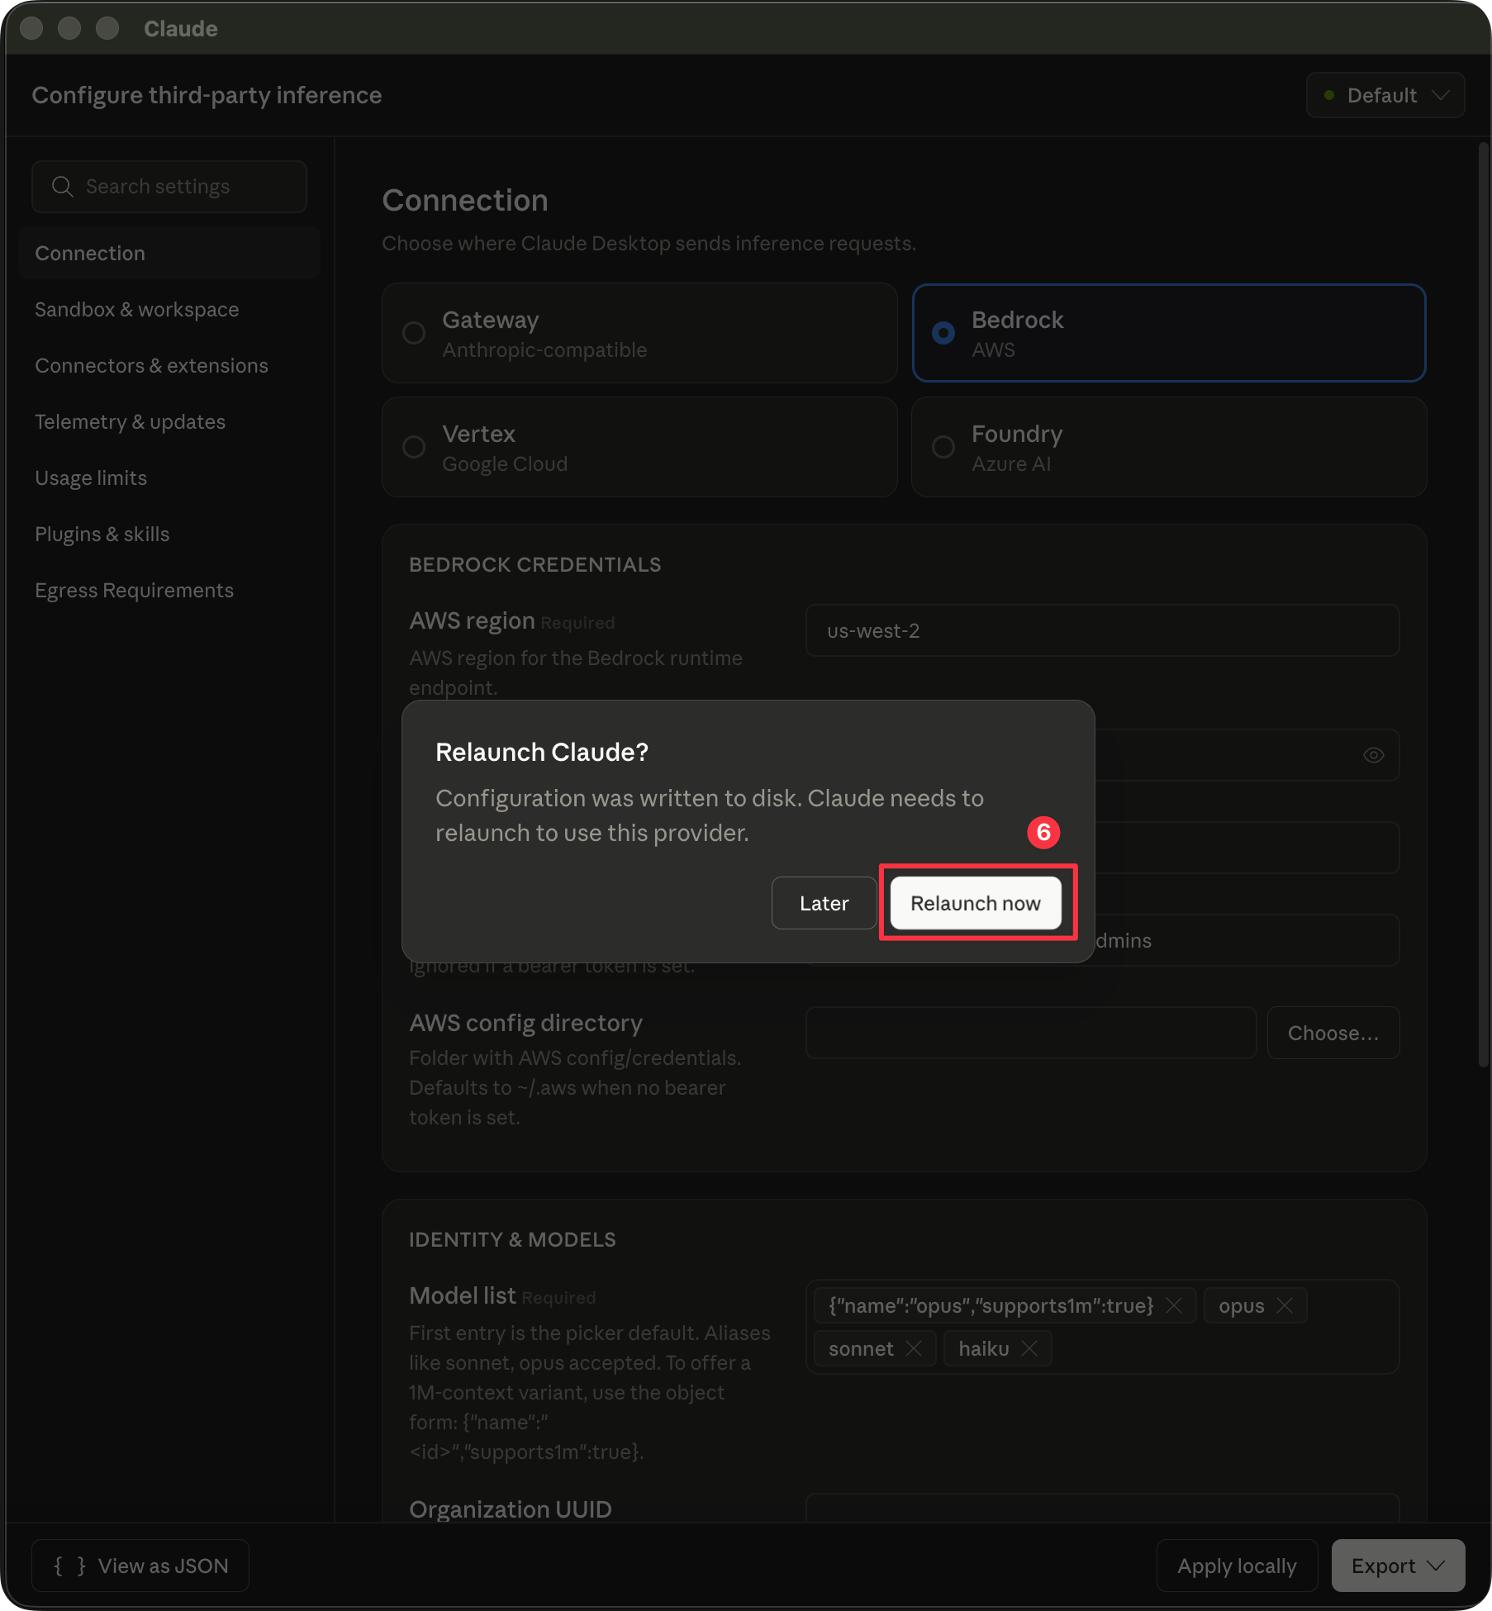Click the AWS region field showing us-west-2
1492x1611 pixels.
1102,630
